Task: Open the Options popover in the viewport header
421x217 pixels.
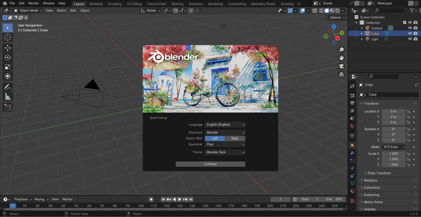Action: pos(337,18)
